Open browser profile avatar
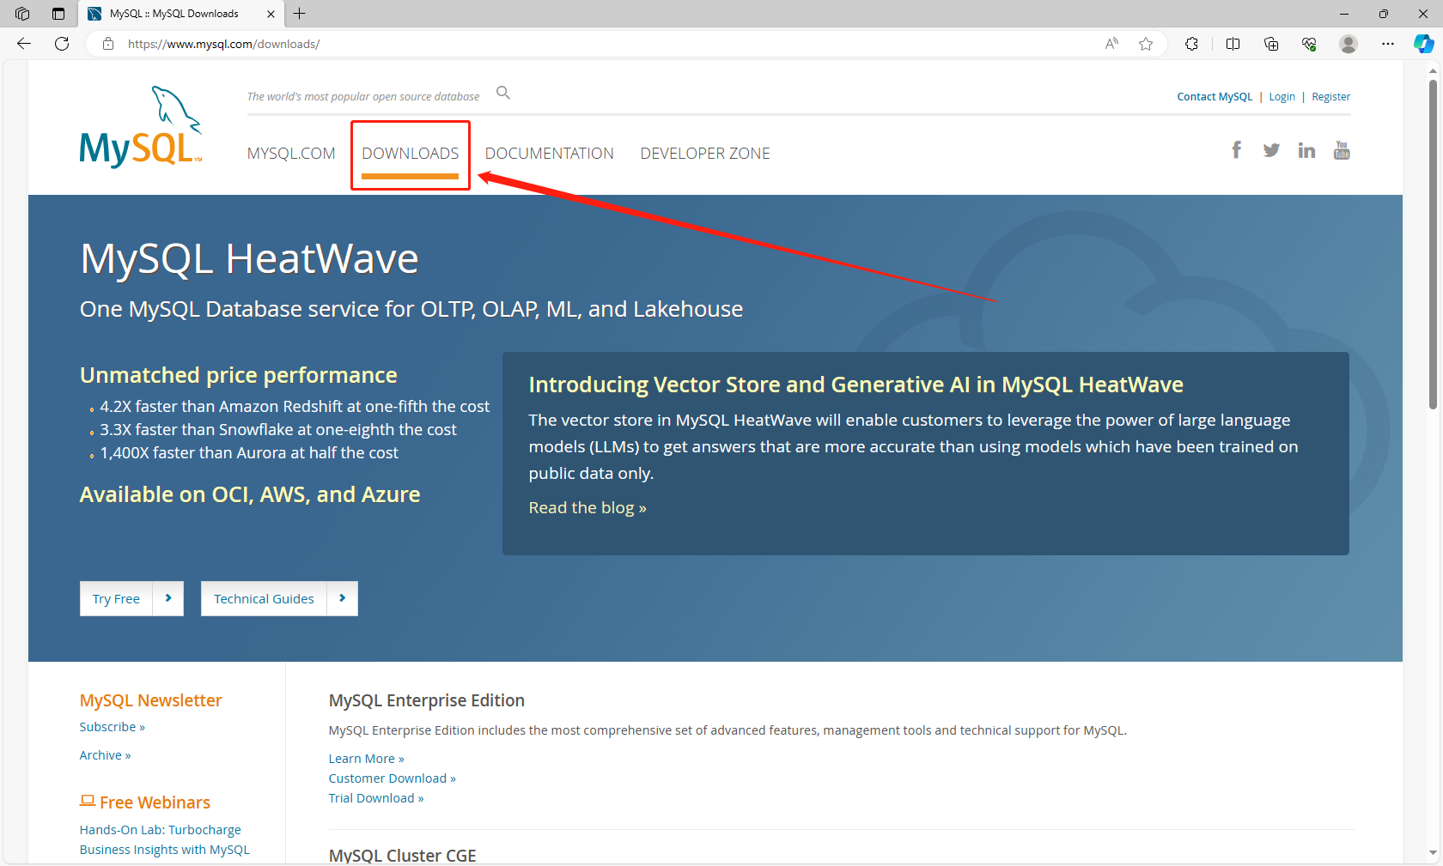1443x866 pixels. click(1349, 44)
